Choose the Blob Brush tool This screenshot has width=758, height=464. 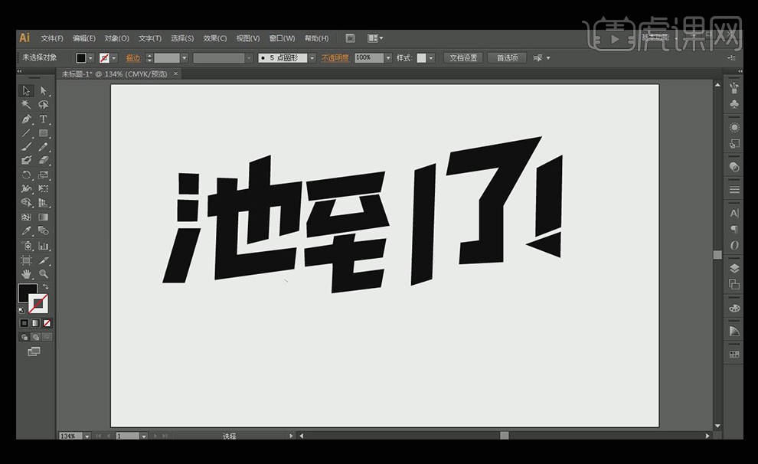pyautogui.click(x=26, y=160)
